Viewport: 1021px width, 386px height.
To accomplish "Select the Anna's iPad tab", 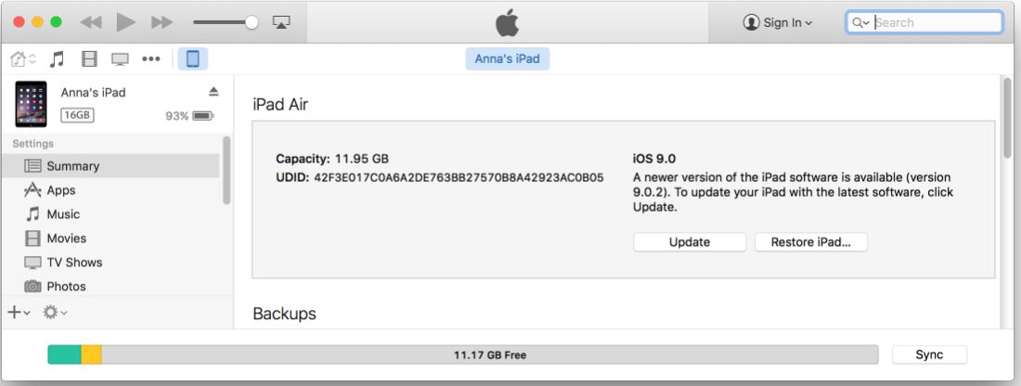I will 507,58.
